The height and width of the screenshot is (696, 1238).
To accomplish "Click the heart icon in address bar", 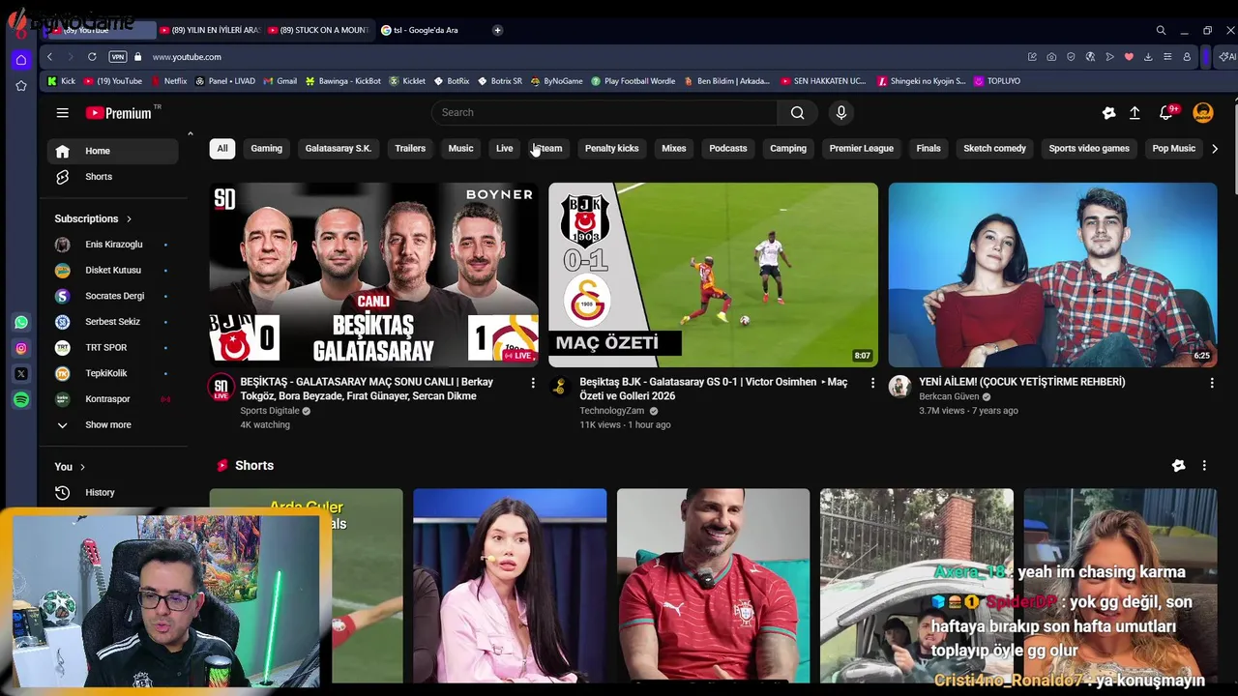I will [1129, 57].
